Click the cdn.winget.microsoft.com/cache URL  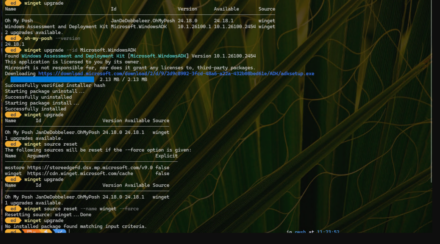[x=80, y=174]
